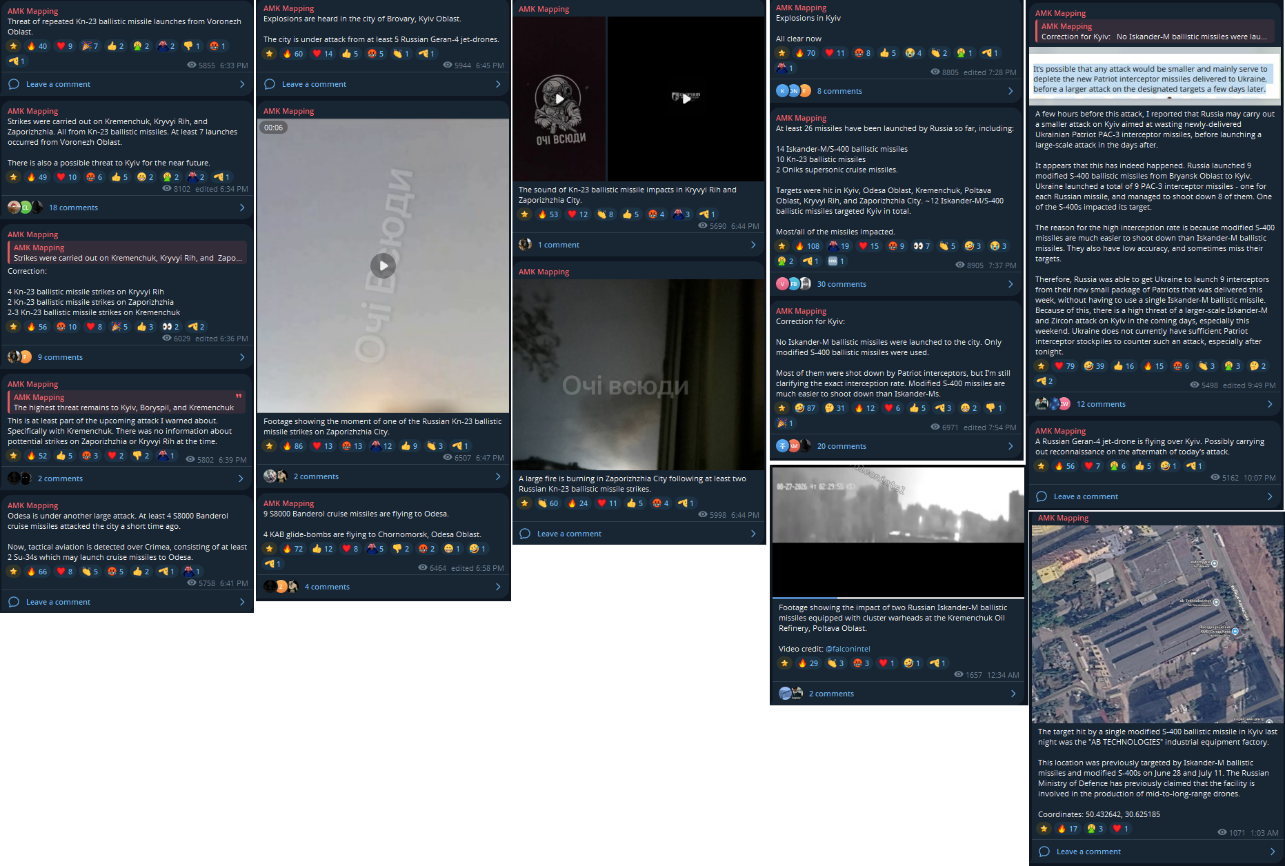Play the video with the soldier logo
1285x866 pixels.
560,99
